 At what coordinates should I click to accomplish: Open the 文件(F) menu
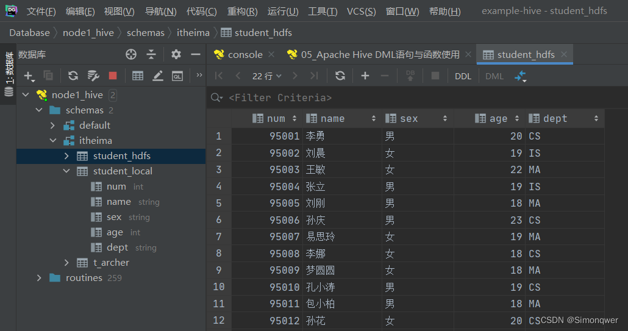pyautogui.click(x=41, y=12)
